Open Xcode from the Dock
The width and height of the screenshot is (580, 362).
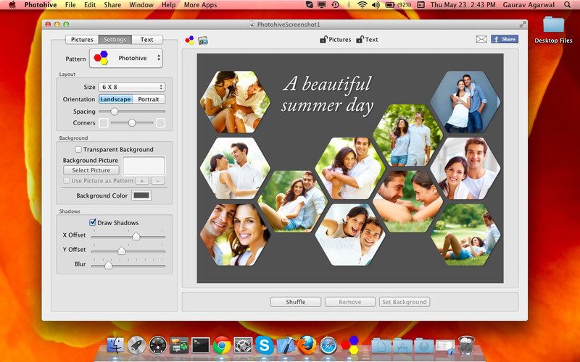tap(286, 345)
